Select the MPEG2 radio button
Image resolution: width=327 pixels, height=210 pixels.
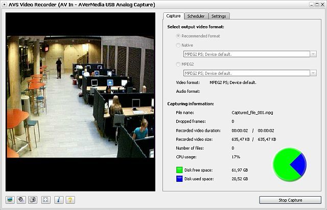click(178, 64)
